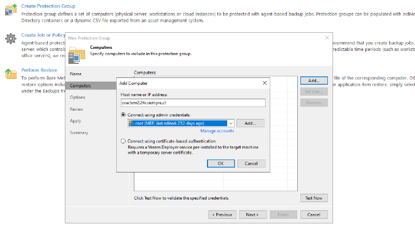Click OK in Add Computer dialog

point(221,164)
